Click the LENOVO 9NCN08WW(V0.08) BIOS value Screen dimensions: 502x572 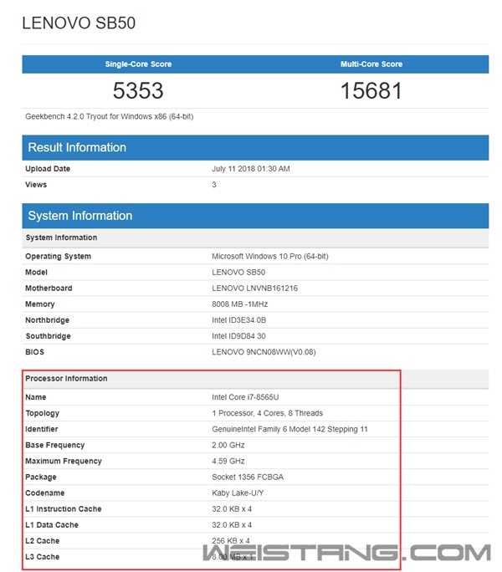264,352
